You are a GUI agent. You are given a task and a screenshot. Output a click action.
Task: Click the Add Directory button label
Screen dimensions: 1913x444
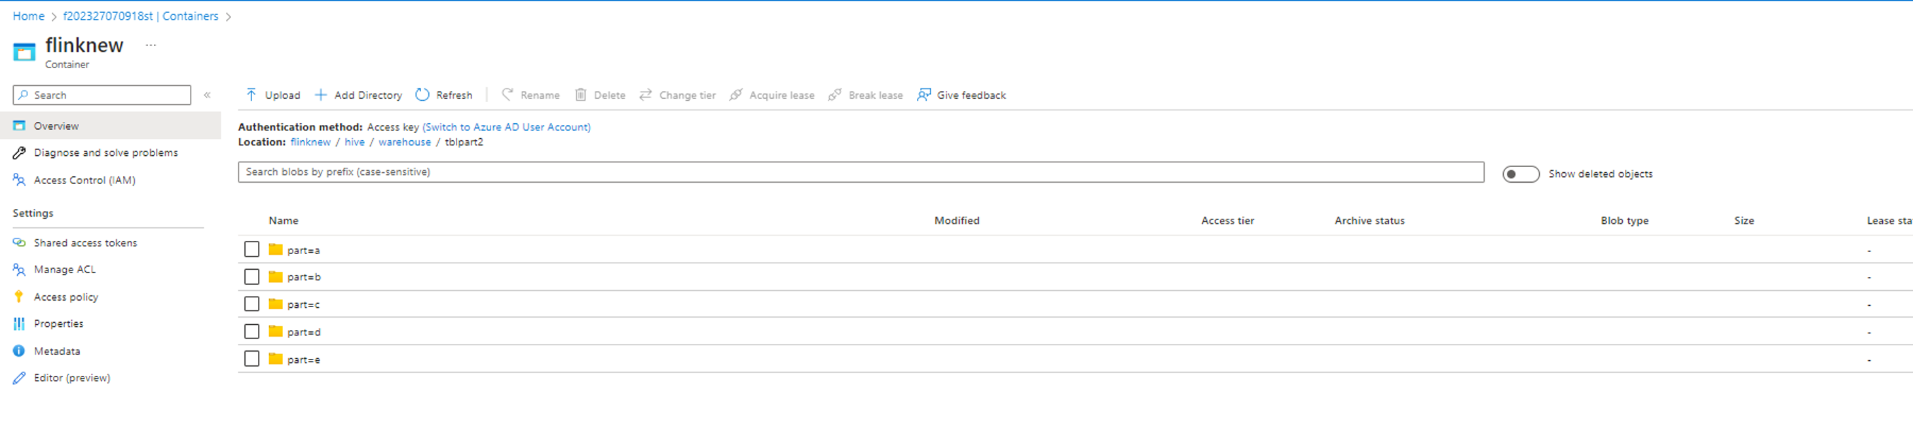(368, 95)
